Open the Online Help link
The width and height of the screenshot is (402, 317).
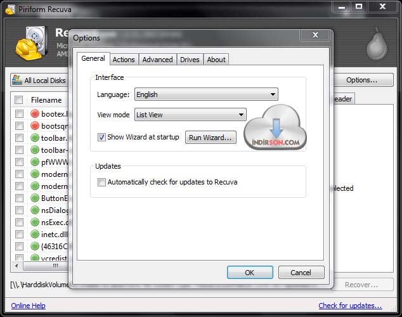[x=28, y=306]
